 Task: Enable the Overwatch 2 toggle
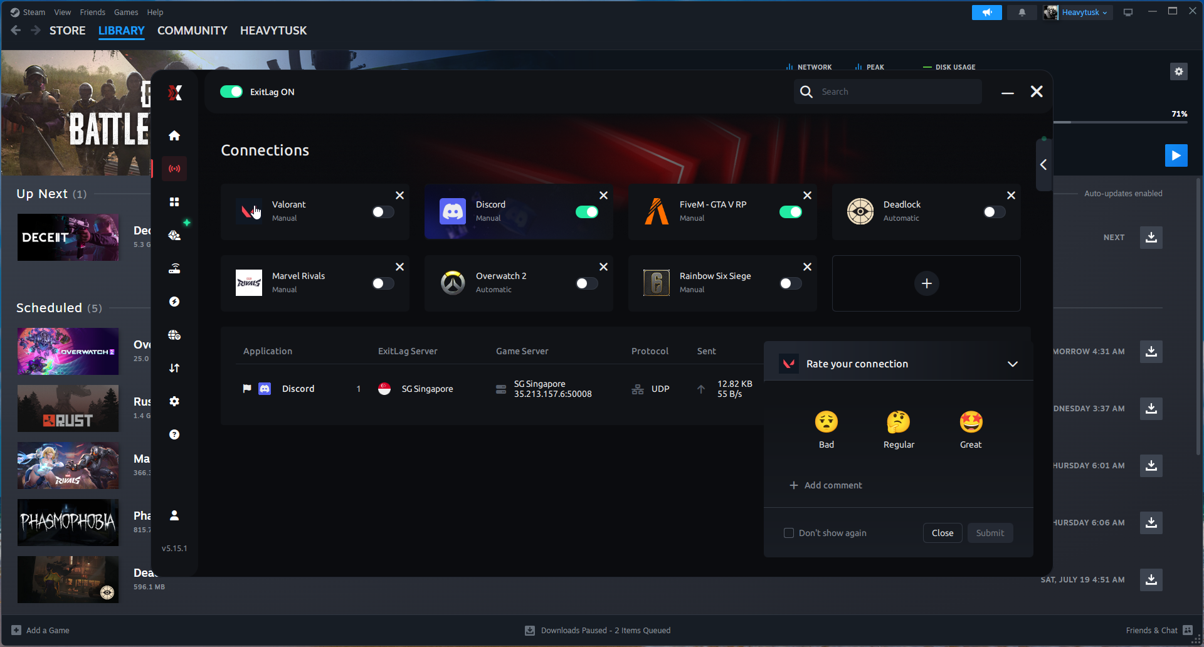[x=587, y=283]
